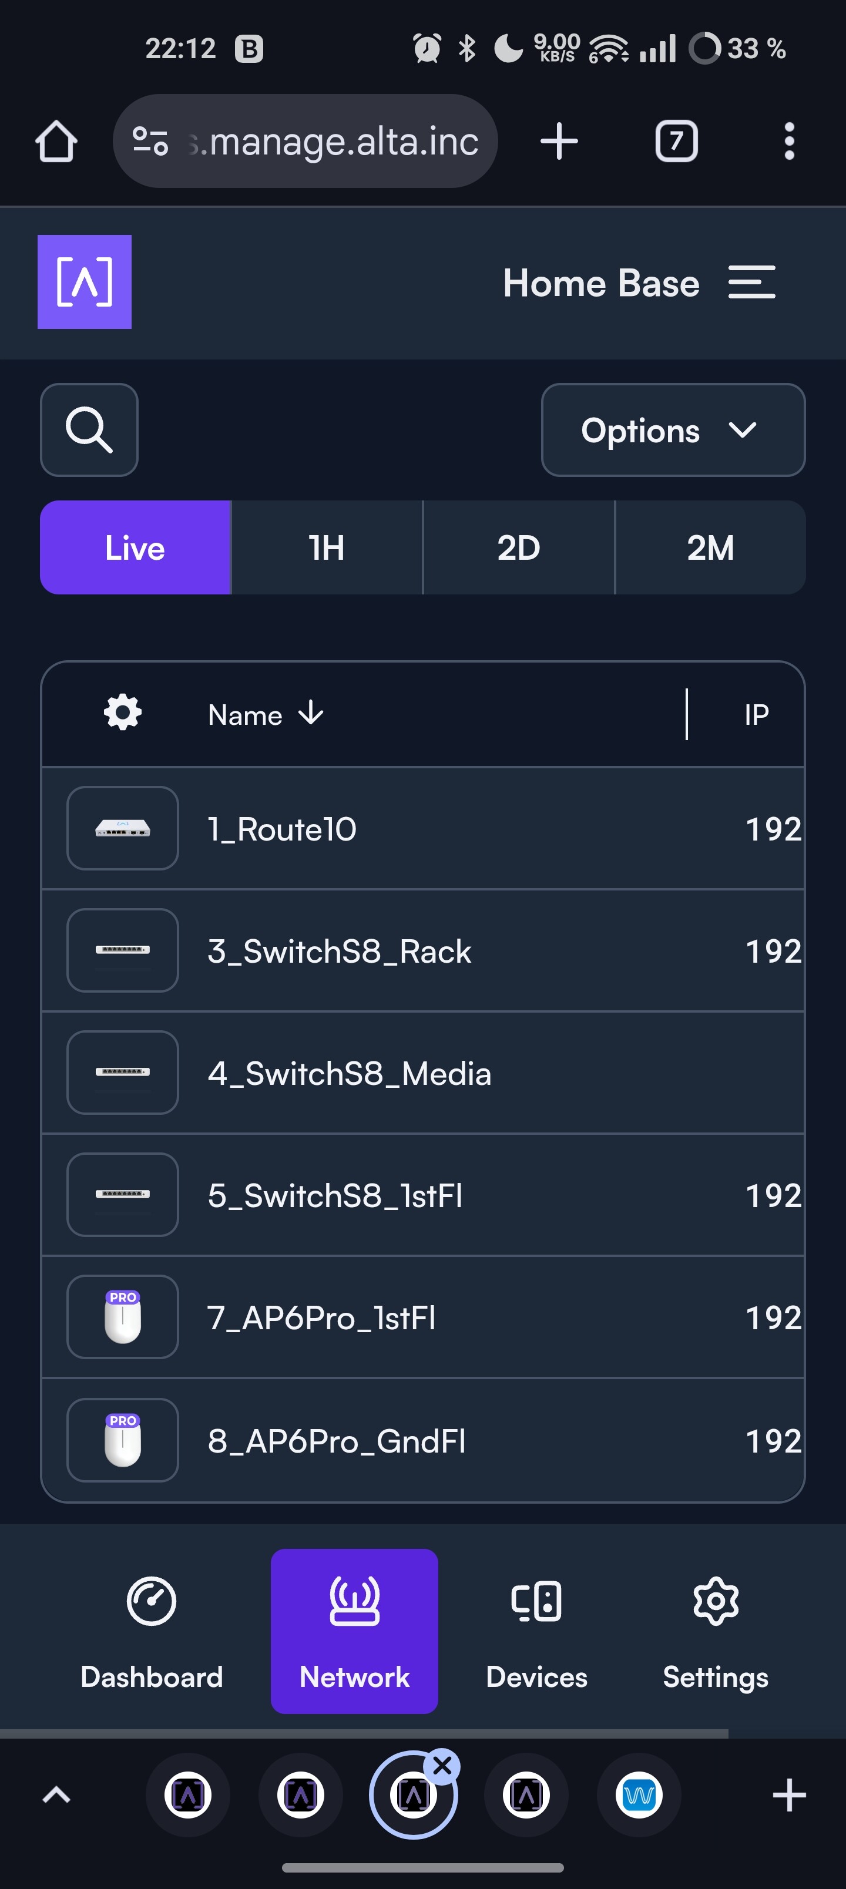
Task: Select the 2D time range
Action: point(519,547)
